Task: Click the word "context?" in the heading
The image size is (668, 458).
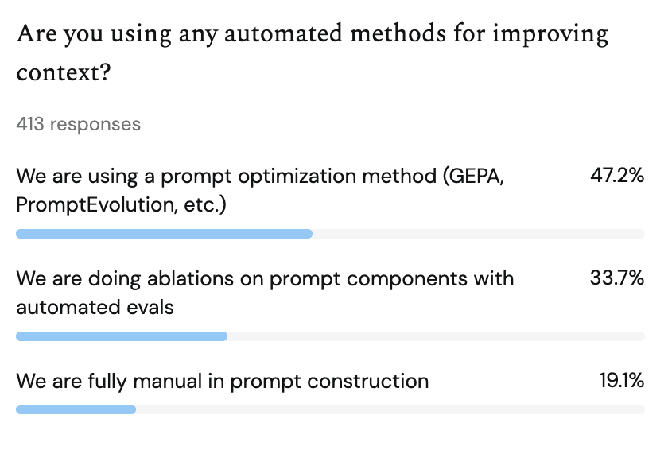Action: click(63, 74)
